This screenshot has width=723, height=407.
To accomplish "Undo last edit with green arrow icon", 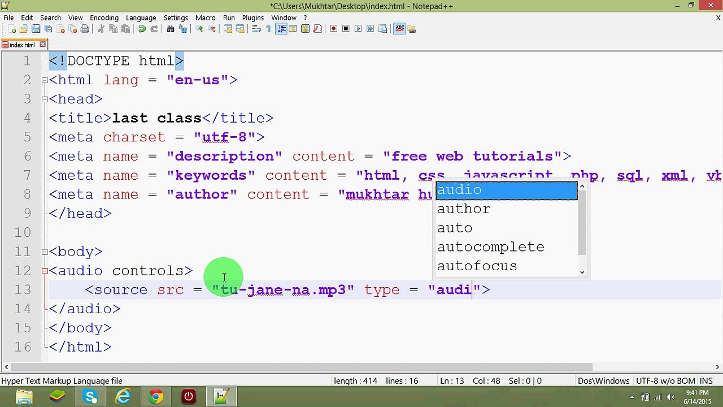I will pos(142,29).
